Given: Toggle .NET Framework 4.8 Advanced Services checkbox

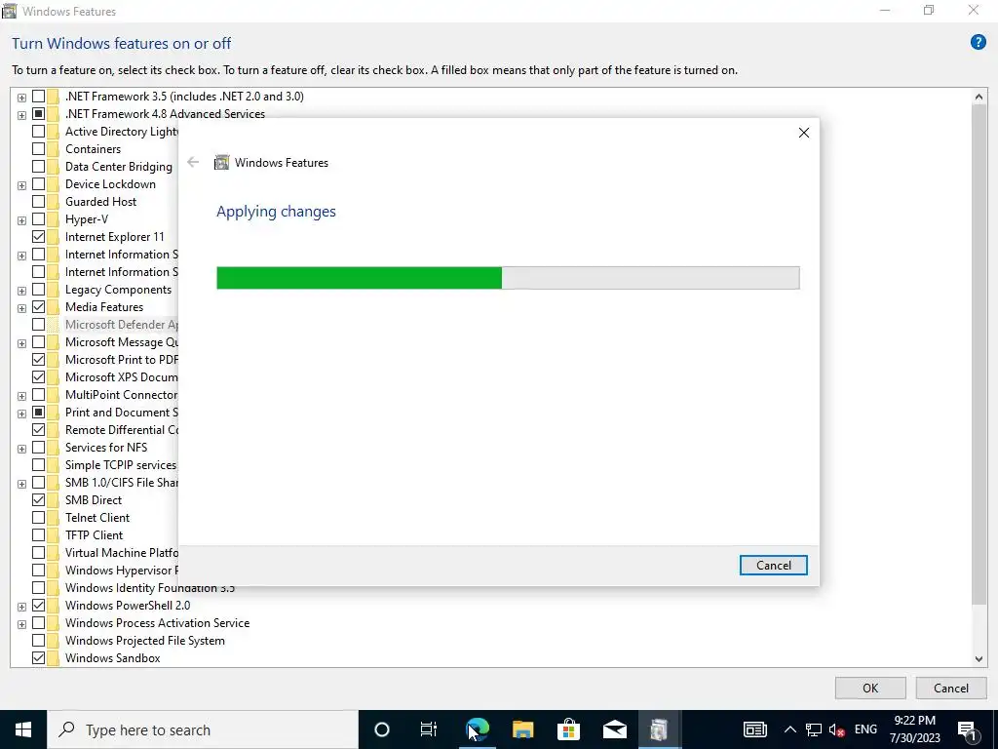Looking at the screenshot, I should 38,114.
